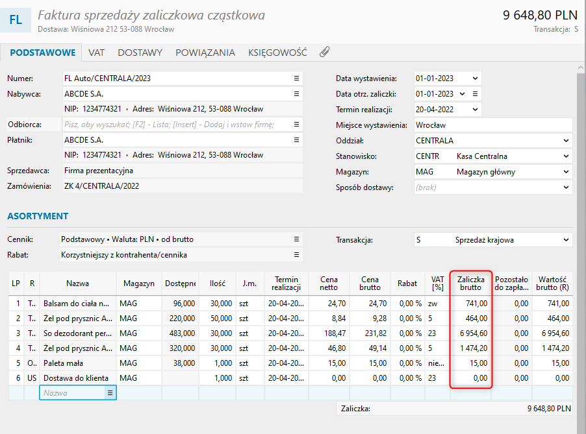Open list menu beside Data otrz. zaliczki
The height and width of the screenshot is (434, 586).
point(475,93)
